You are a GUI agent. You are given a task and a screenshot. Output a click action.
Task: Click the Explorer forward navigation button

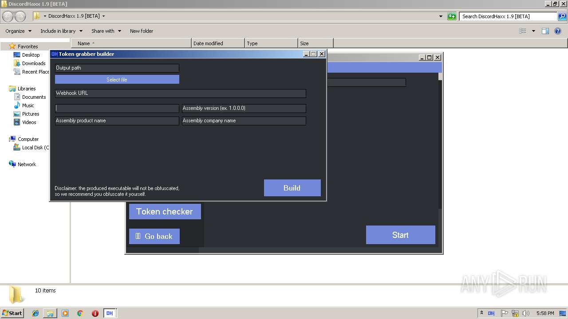click(20, 16)
